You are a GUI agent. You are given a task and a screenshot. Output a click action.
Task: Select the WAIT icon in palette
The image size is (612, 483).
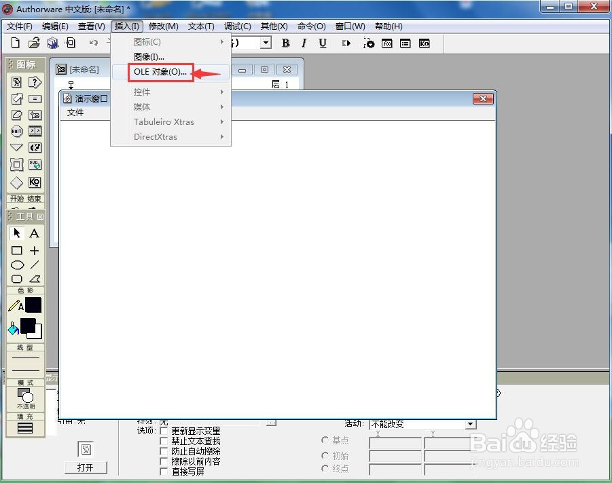(16, 132)
